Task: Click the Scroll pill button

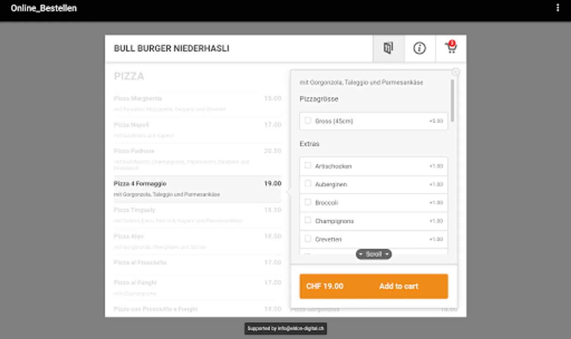Action: [x=374, y=254]
